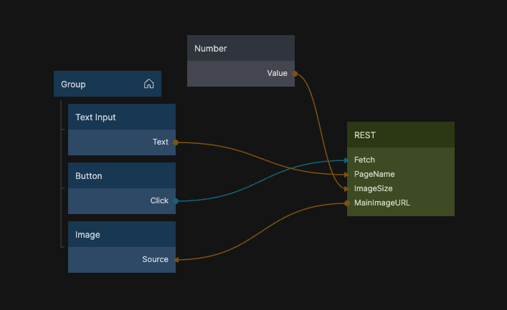The width and height of the screenshot is (507, 310).
Task: Click the Value port label on Number
Action: [x=277, y=73]
